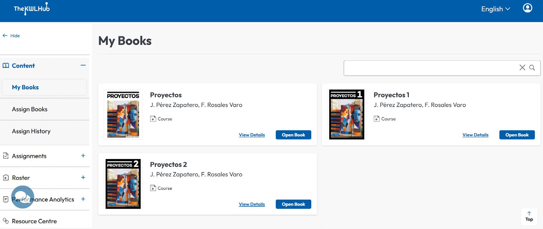Click the search magnifier icon

(532, 68)
